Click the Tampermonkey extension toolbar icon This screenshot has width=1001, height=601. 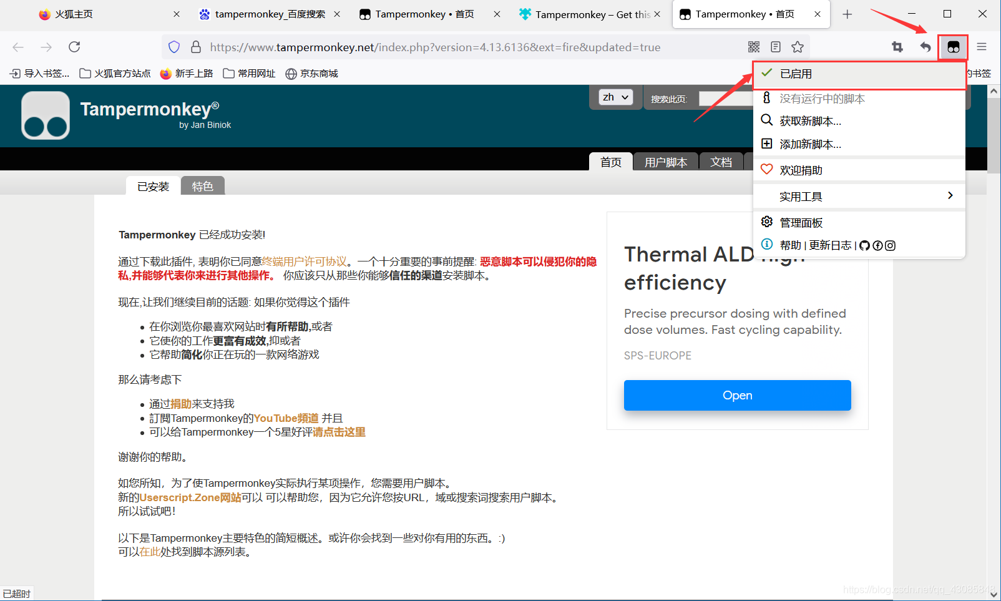[953, 47]
